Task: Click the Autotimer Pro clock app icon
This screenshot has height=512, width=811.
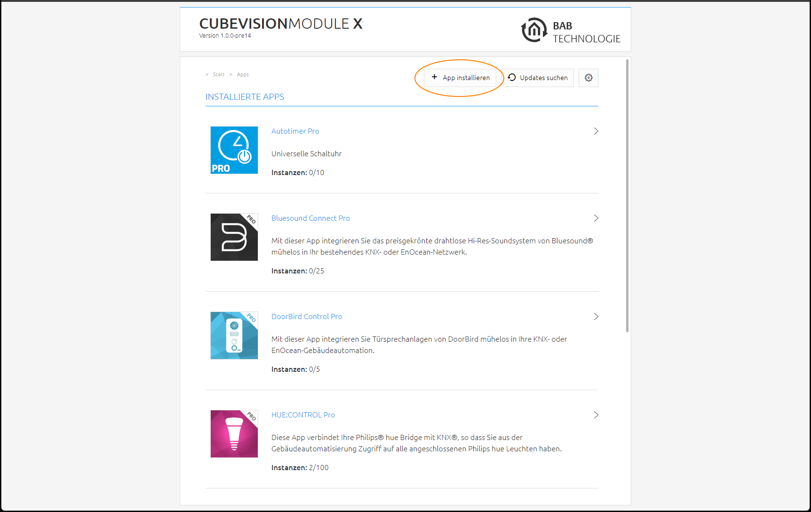Action: click(x=234, y=150)
